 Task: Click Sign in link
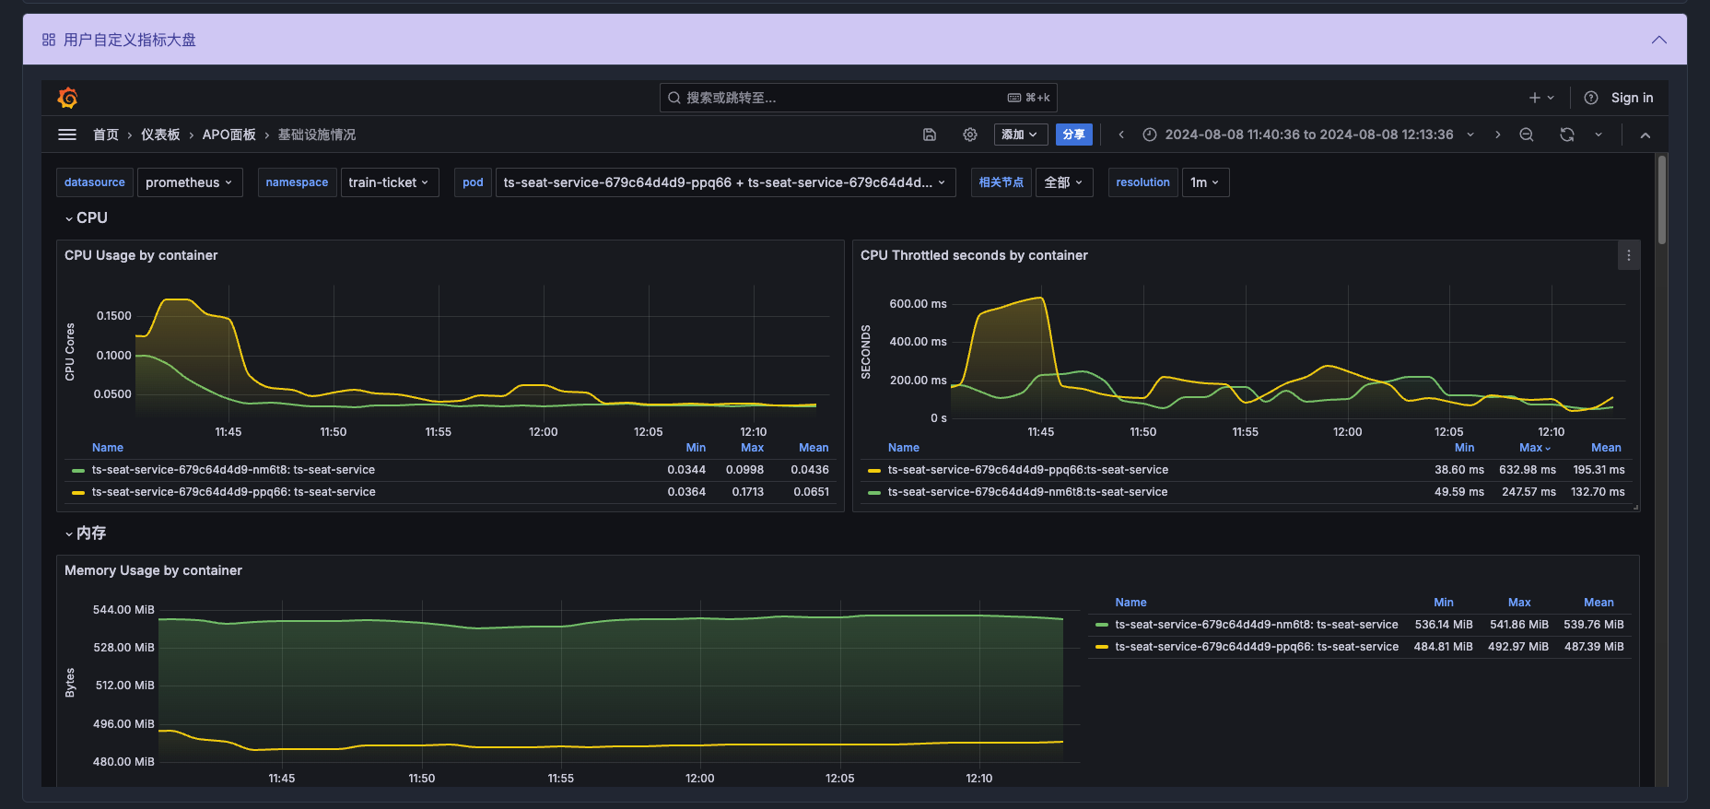pyautogui.click(x=1632, y=98)
